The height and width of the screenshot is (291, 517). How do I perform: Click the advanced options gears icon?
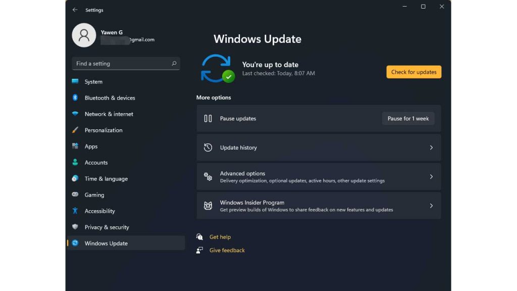(x=208, y=176)
